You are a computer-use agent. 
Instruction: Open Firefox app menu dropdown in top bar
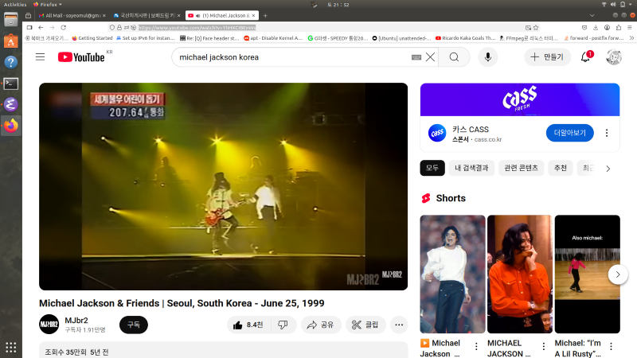click(x=48, y=5)
